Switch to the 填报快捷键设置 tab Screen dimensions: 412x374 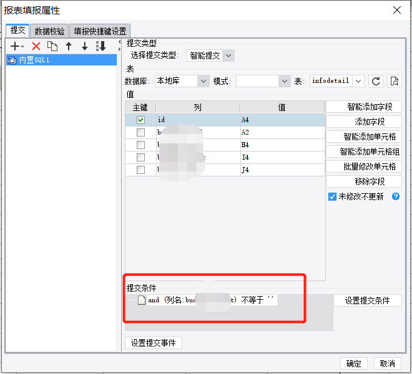(x=100, y=31)
